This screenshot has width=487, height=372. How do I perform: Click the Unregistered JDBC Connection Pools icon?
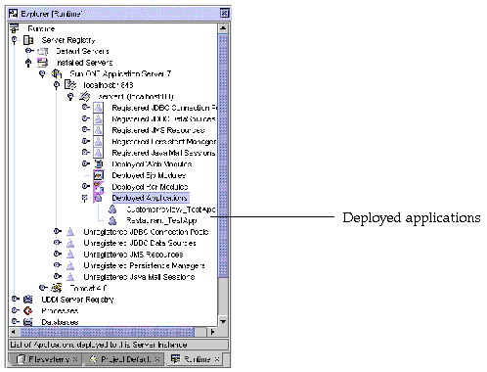pyautogui.click(x=70, y=232)
